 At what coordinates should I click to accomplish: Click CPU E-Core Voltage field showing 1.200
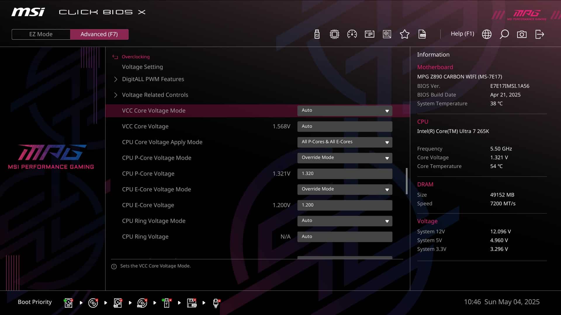tap(345, 205)
